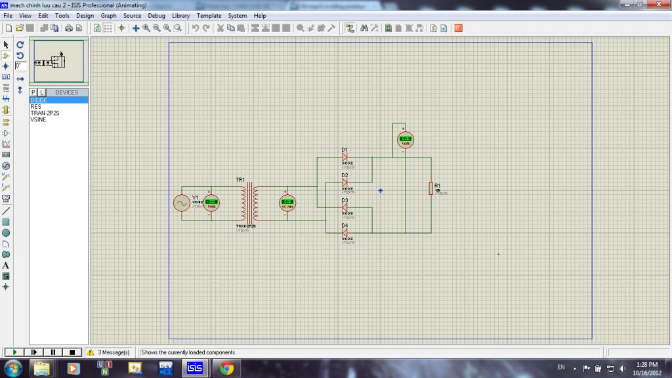Stop the simulation
The width and height of the screenshot is (672, 378).
[x=72, y=352]
